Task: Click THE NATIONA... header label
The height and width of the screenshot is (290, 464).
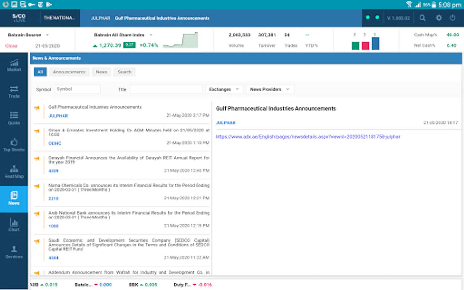Action: pyautogui.click(x=59, y=18)
